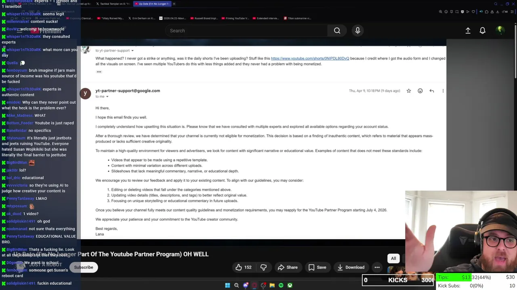517x290 pixels.
Task: Select the 'Up Date (I'm No Longer' tab
Action: 153,4
